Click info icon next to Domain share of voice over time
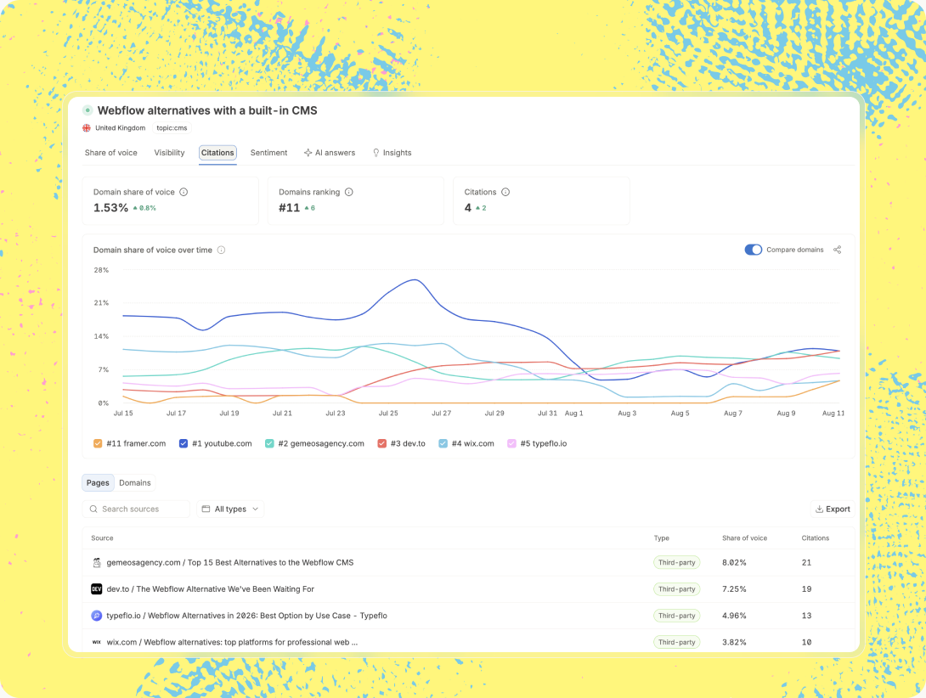Screen dimensions: 926x698 point(222,250)
